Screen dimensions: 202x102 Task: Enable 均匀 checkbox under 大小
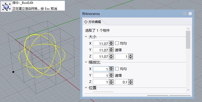[117, 43]
